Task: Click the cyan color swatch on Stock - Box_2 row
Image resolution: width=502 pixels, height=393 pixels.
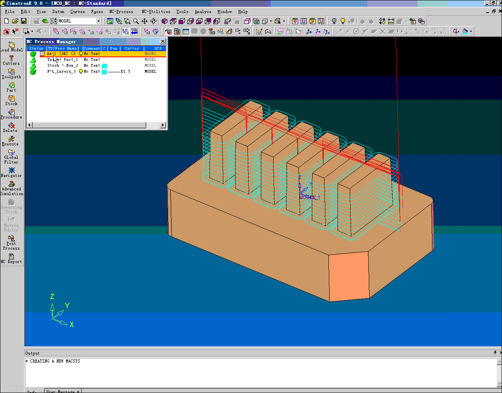Action: [104, 65]
